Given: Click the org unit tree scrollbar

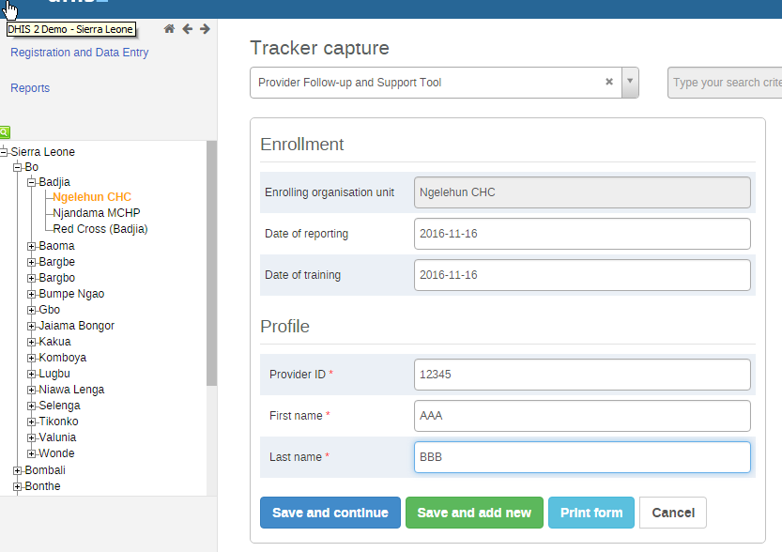Looking at the screenshot, I should coord(212,263).
